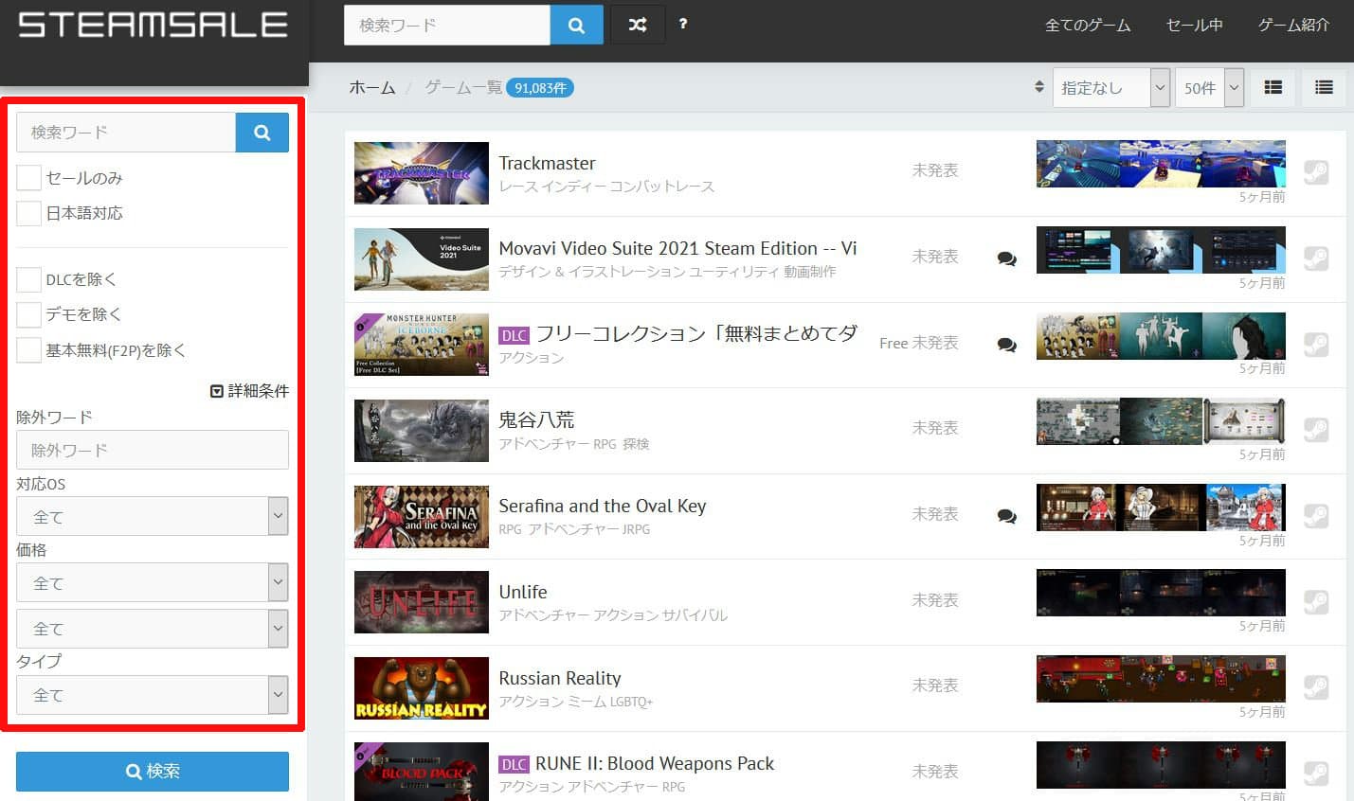Click the 動画制作 tag under Movavi
Viewport: 1354px width, 801px height.
809,272
